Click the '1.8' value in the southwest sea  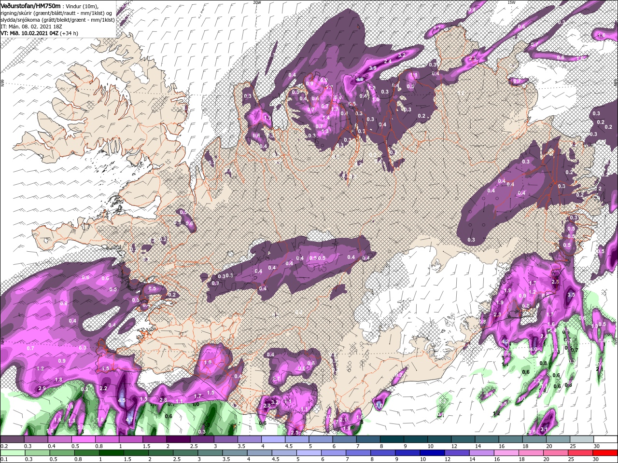click(x=58, y=380)
